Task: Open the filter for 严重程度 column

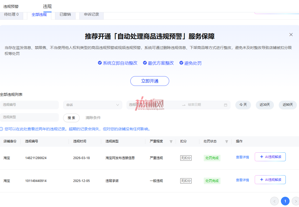Action: tap(171, 141)
